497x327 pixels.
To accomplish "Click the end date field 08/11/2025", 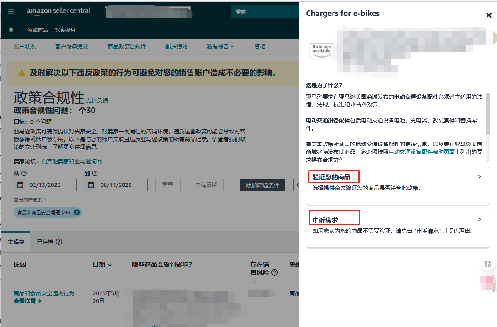I will 116,185.
